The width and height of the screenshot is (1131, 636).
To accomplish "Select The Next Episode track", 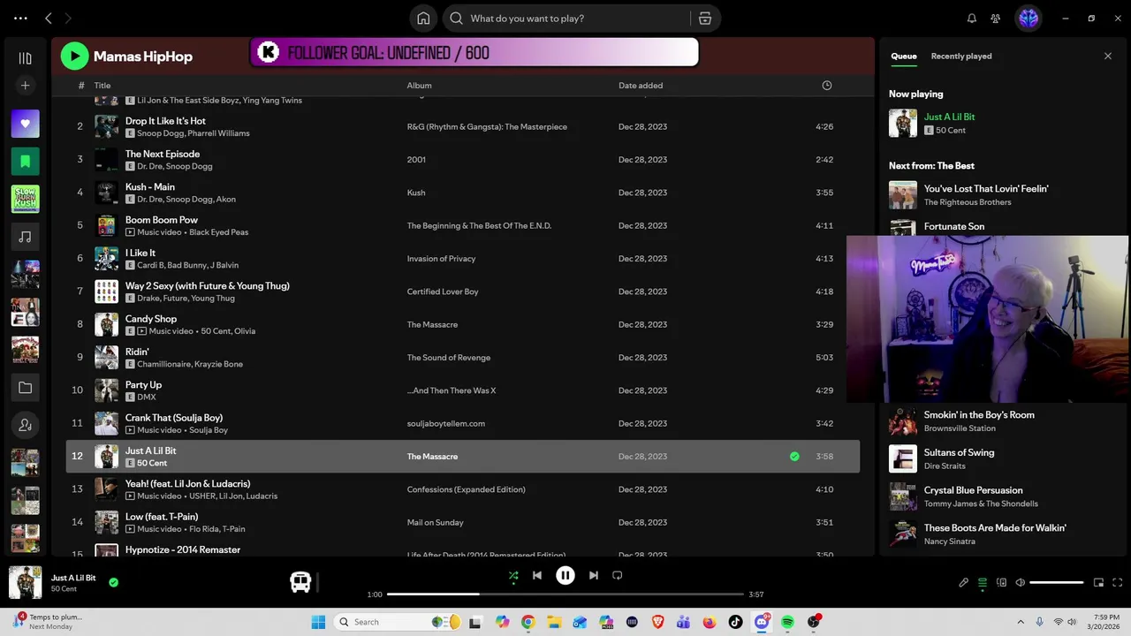I will [163, 154].
